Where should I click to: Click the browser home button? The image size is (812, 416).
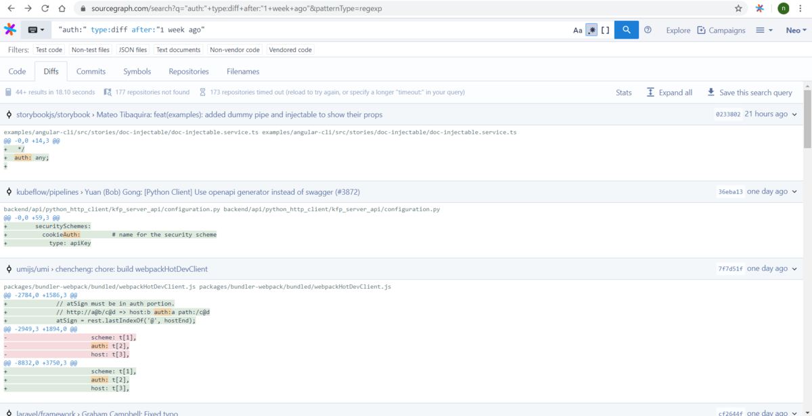click(x=62, y=9)
